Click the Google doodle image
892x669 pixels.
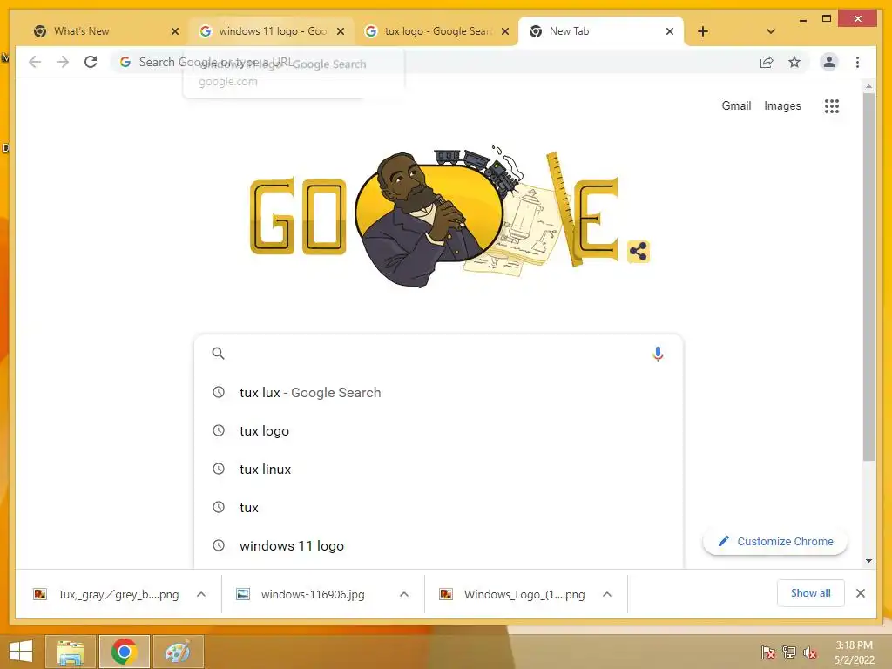(434, 219)
